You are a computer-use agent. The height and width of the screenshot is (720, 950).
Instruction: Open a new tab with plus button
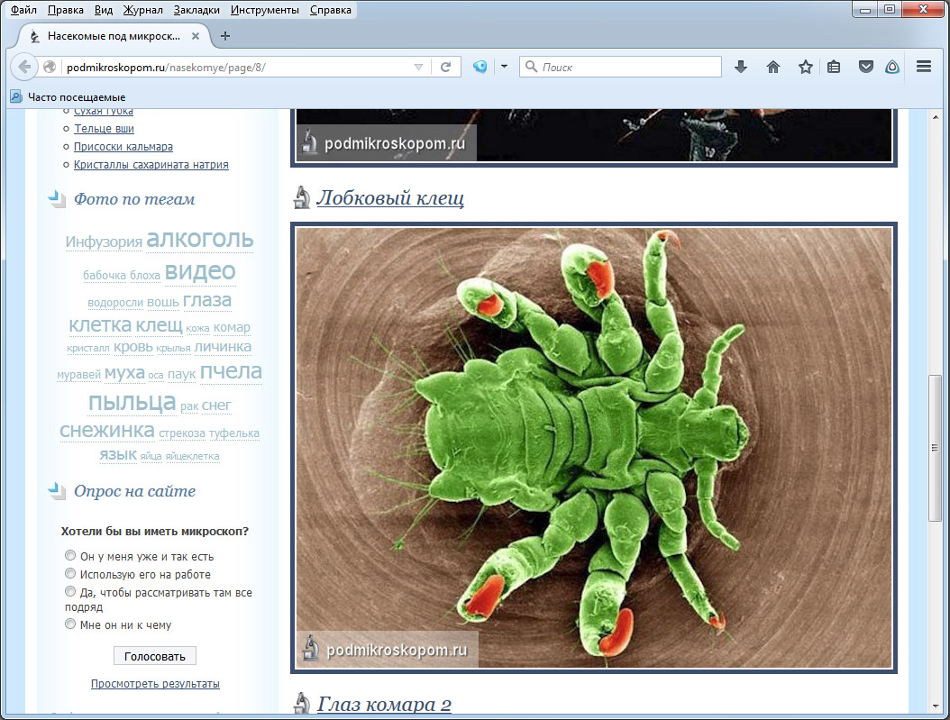tap(225, 36)
